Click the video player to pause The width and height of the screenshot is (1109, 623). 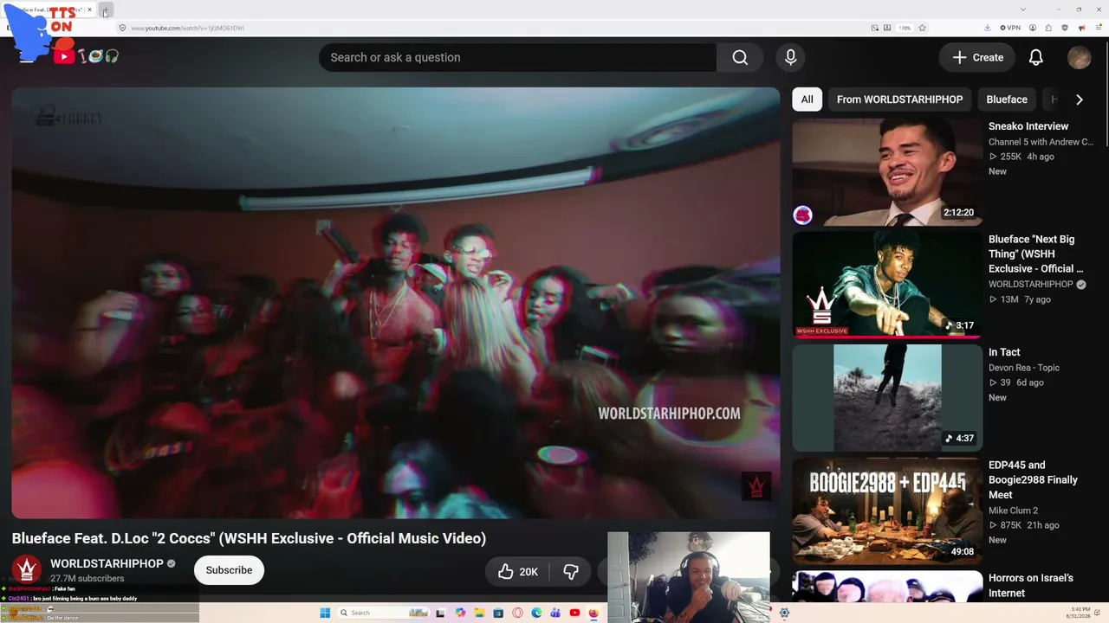[396, 303]
